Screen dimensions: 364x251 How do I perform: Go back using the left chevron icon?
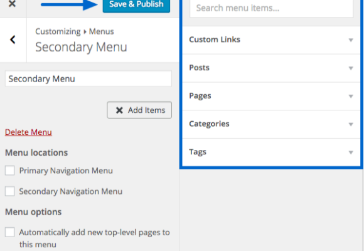pos(13,40)
